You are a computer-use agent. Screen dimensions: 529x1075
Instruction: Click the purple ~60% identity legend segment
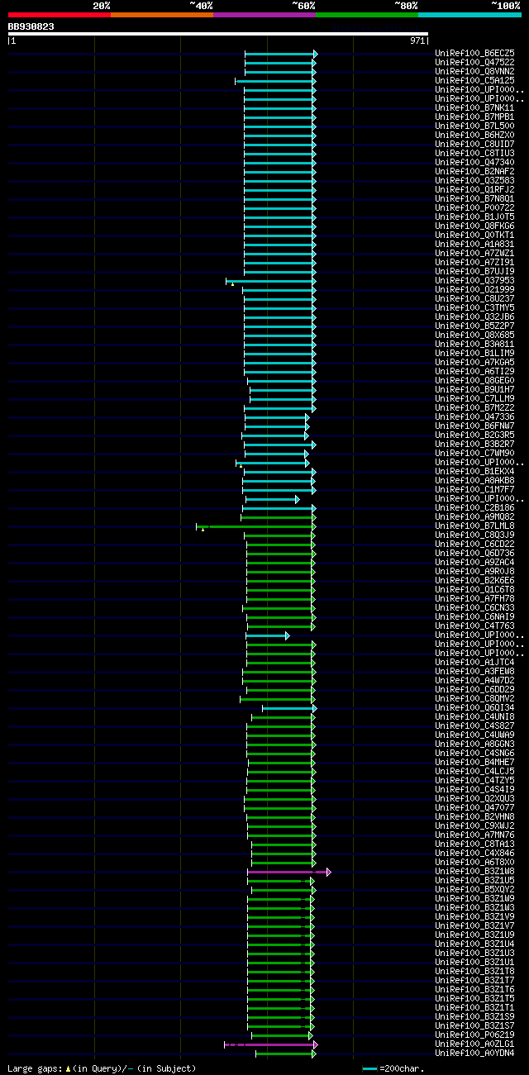(x=264, y=14)
